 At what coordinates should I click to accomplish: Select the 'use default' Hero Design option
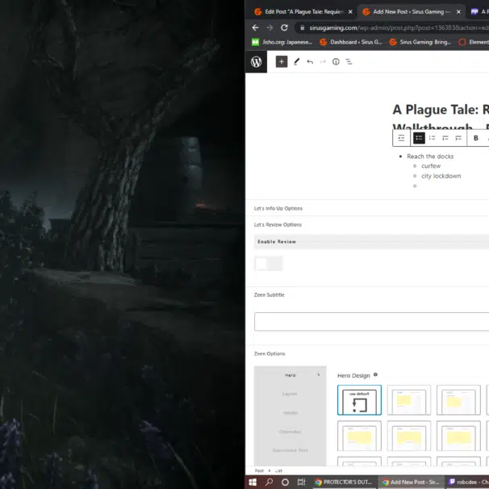pyautogui.click(x=359, y=400)
